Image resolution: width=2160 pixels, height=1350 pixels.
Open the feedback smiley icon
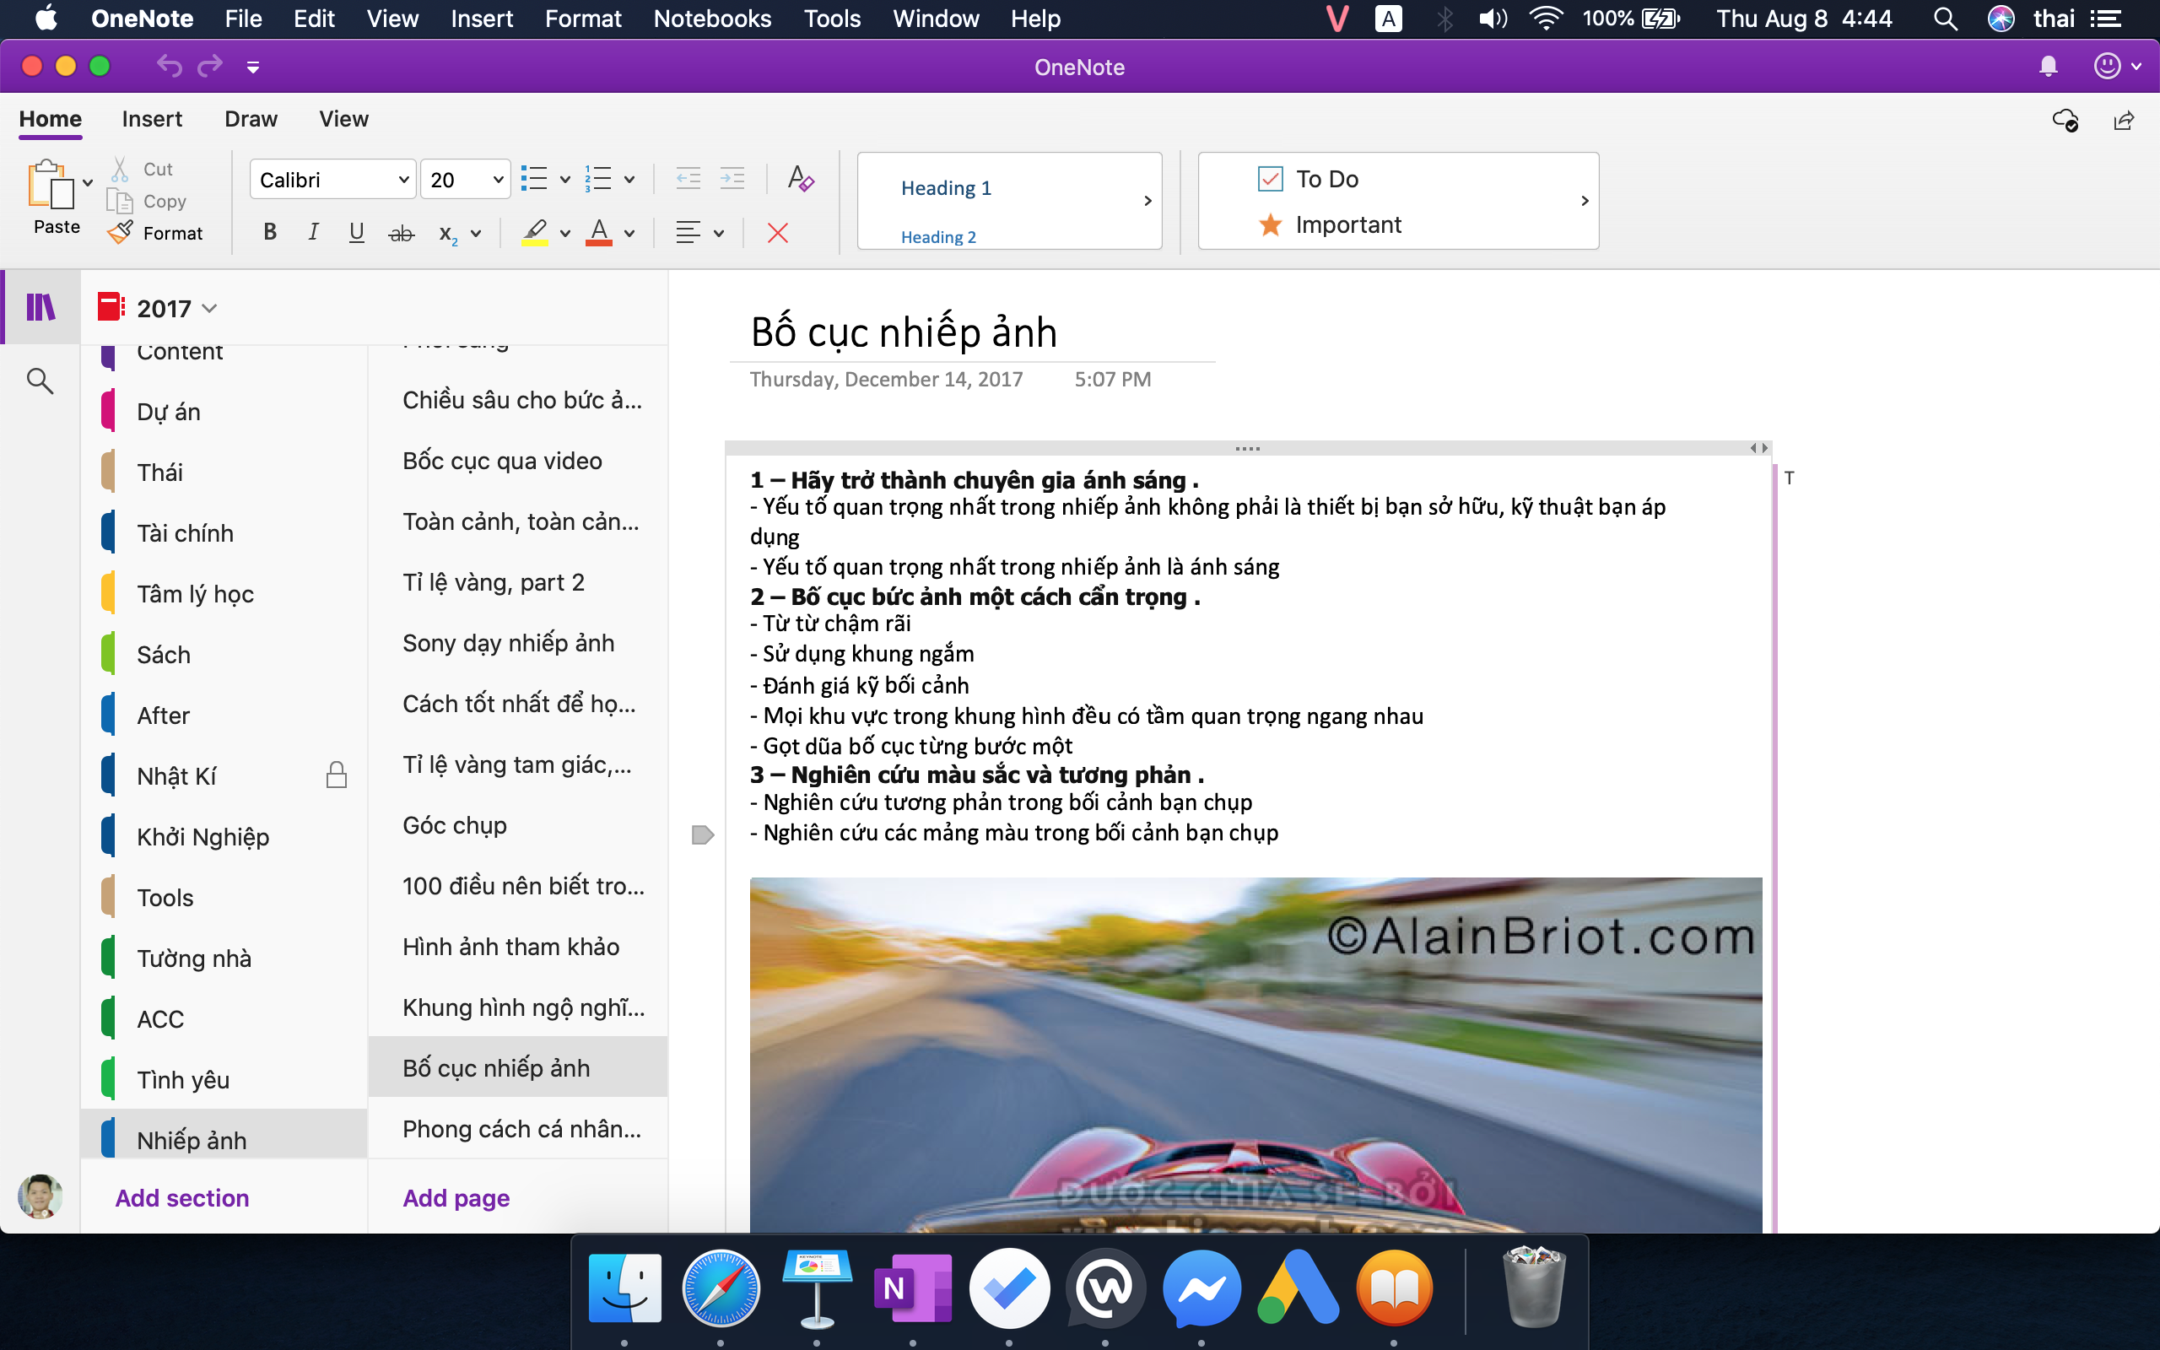[2108, 66]
